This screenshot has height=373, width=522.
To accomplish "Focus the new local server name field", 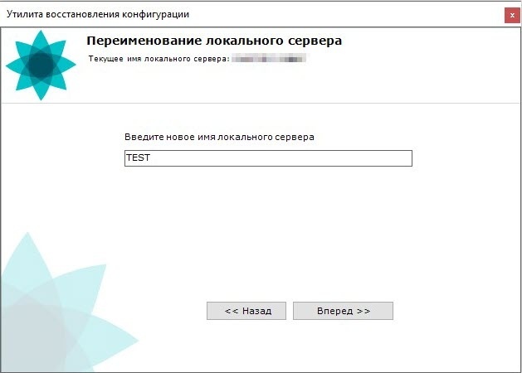I will click(x=267, y=157).
